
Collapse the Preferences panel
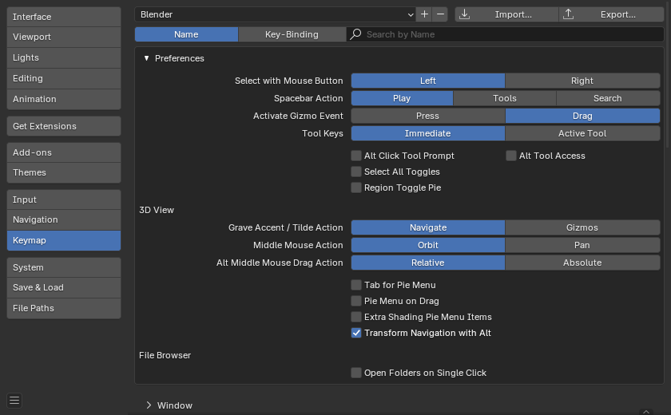146,58
